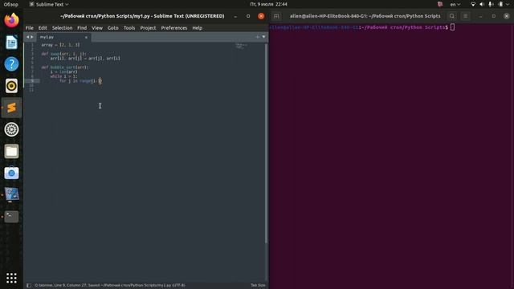Open the system monitor icon in the dock
Screen dimensions: 514x289
point(11,194)
